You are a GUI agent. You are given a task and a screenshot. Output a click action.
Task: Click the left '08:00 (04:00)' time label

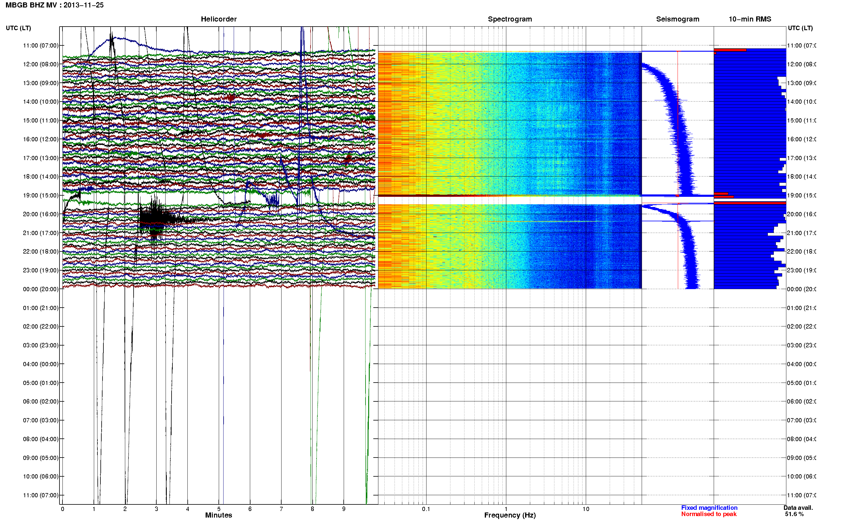click(40, 439)
